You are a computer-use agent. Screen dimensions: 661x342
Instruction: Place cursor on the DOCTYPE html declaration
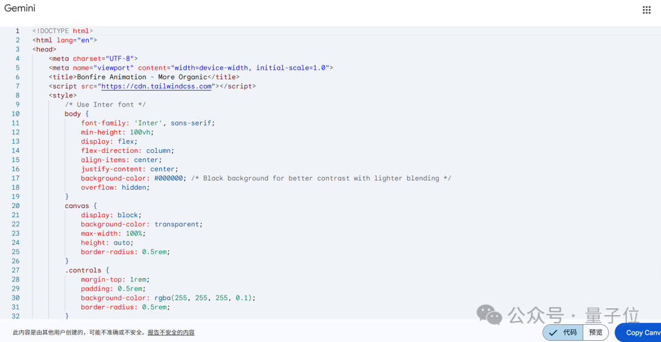63,31
